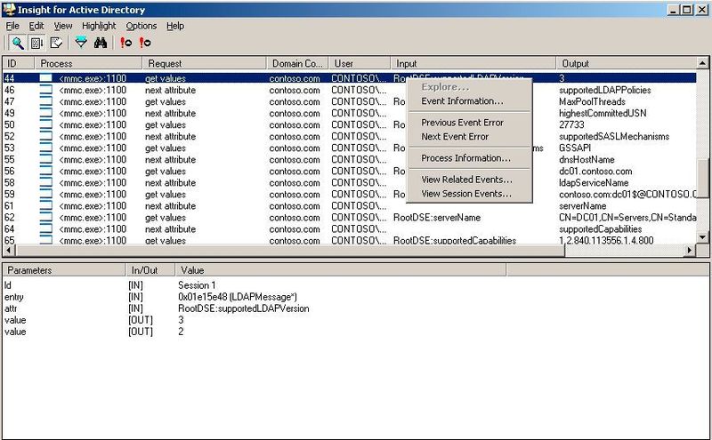Open the File menu
This screenshot has height=440, width=712.
12,26
